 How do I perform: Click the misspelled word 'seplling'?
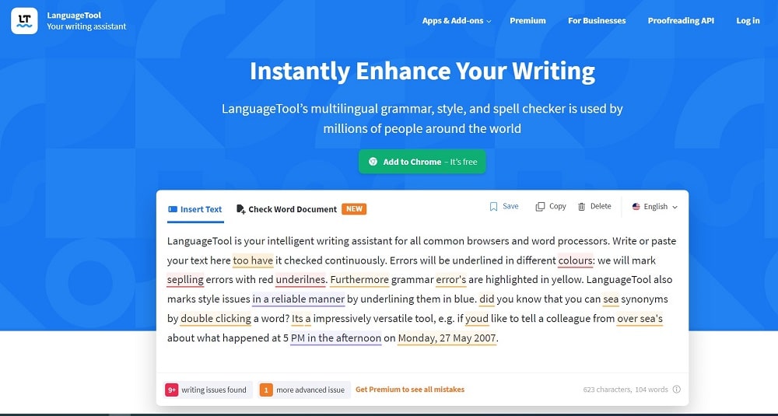pyautogui.click(x=185, y=280)
